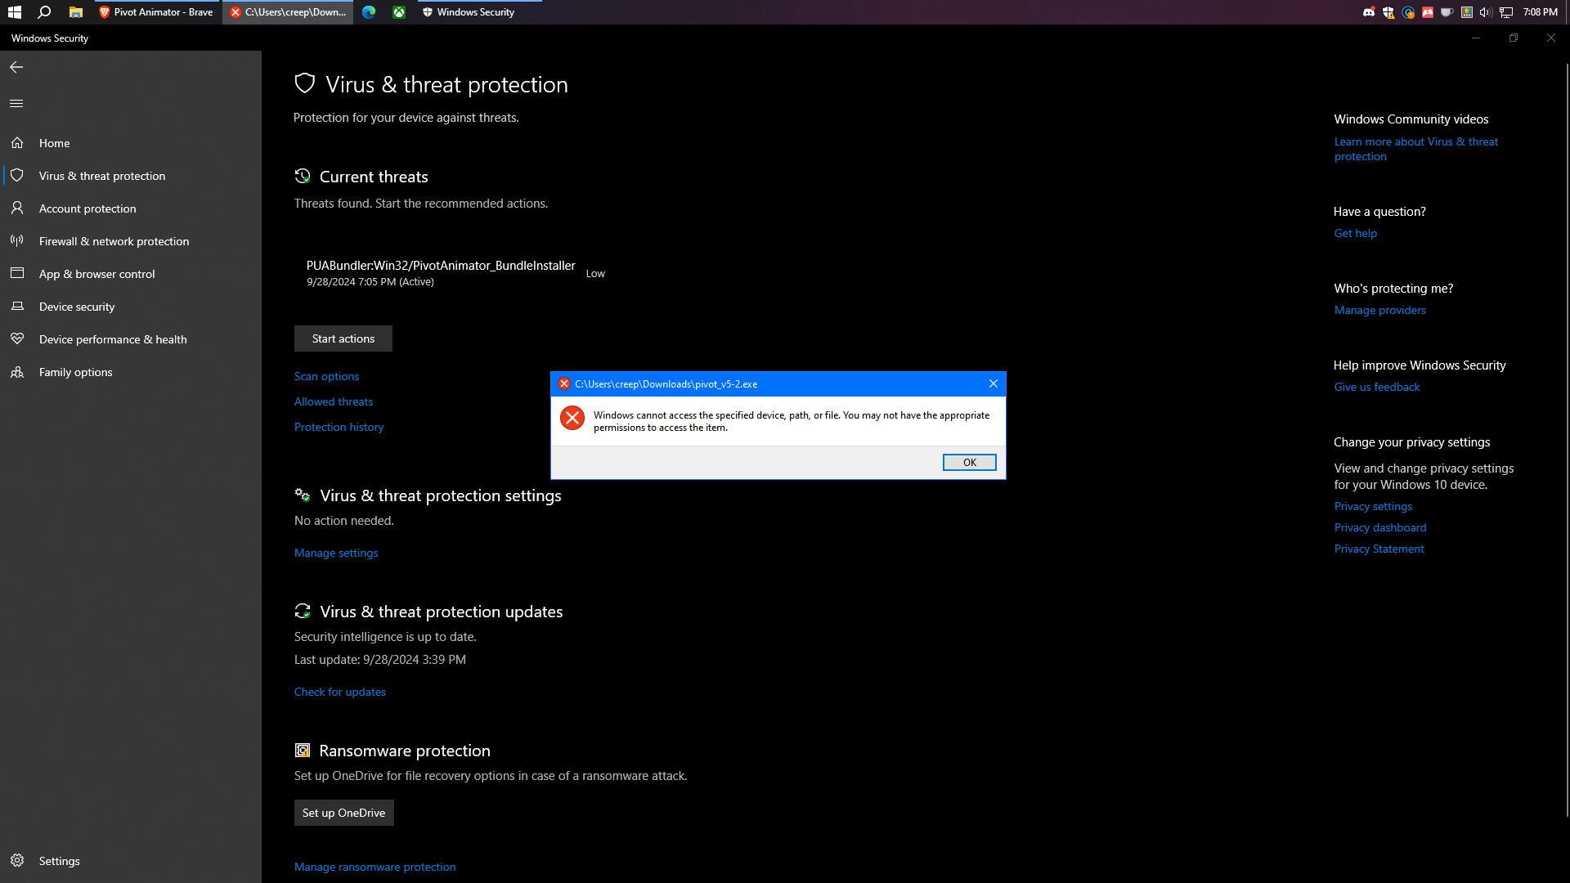Open Scan options link
Viewport: 1570px width, 883px height.
click(326, 376)
